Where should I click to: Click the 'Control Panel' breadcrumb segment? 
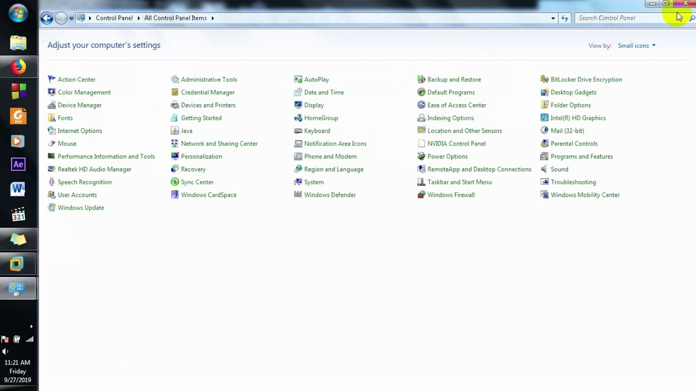coord(114,18)
